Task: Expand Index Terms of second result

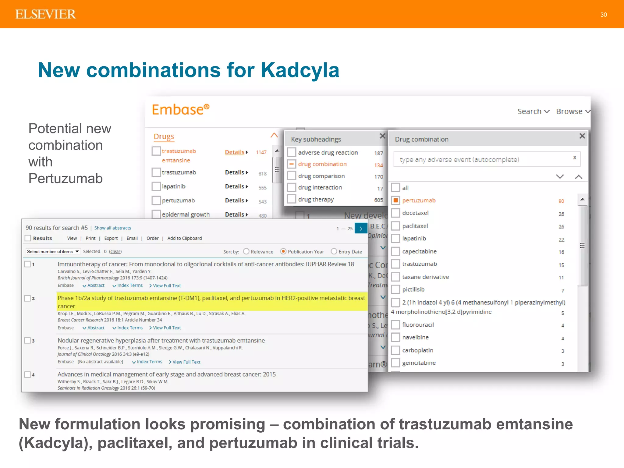Action: click(127, 328)
